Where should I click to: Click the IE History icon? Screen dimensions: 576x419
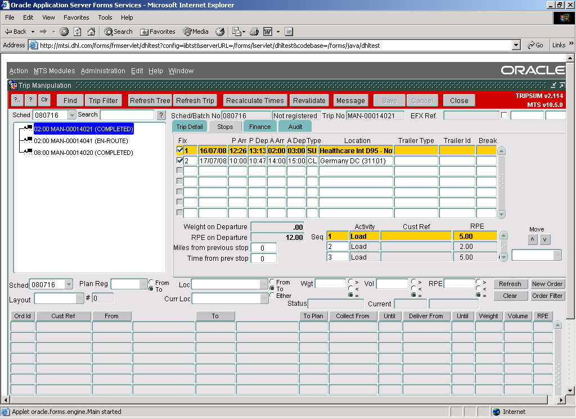coord(220,32)
